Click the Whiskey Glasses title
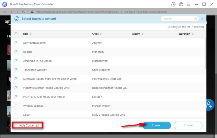This screenshot has width=217, height=138. [x=33, y=106]
